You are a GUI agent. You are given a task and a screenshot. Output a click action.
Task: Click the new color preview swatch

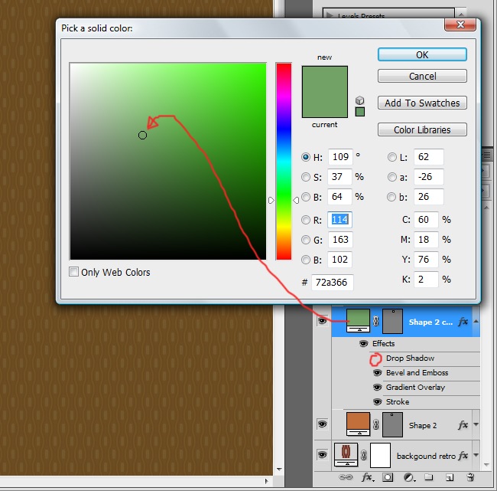pyautogui.click(x=325, y=79)
